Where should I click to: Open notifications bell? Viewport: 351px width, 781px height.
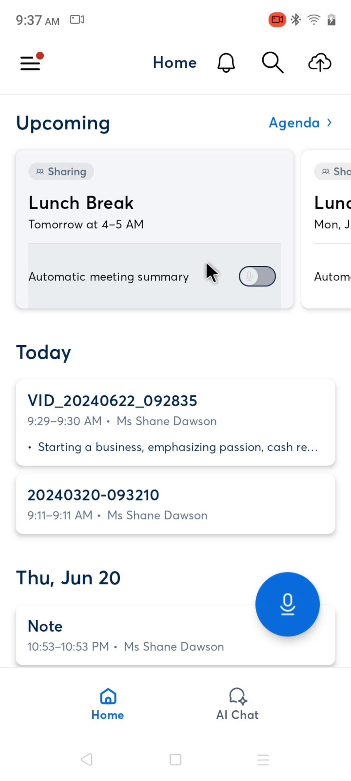(226, 62)
